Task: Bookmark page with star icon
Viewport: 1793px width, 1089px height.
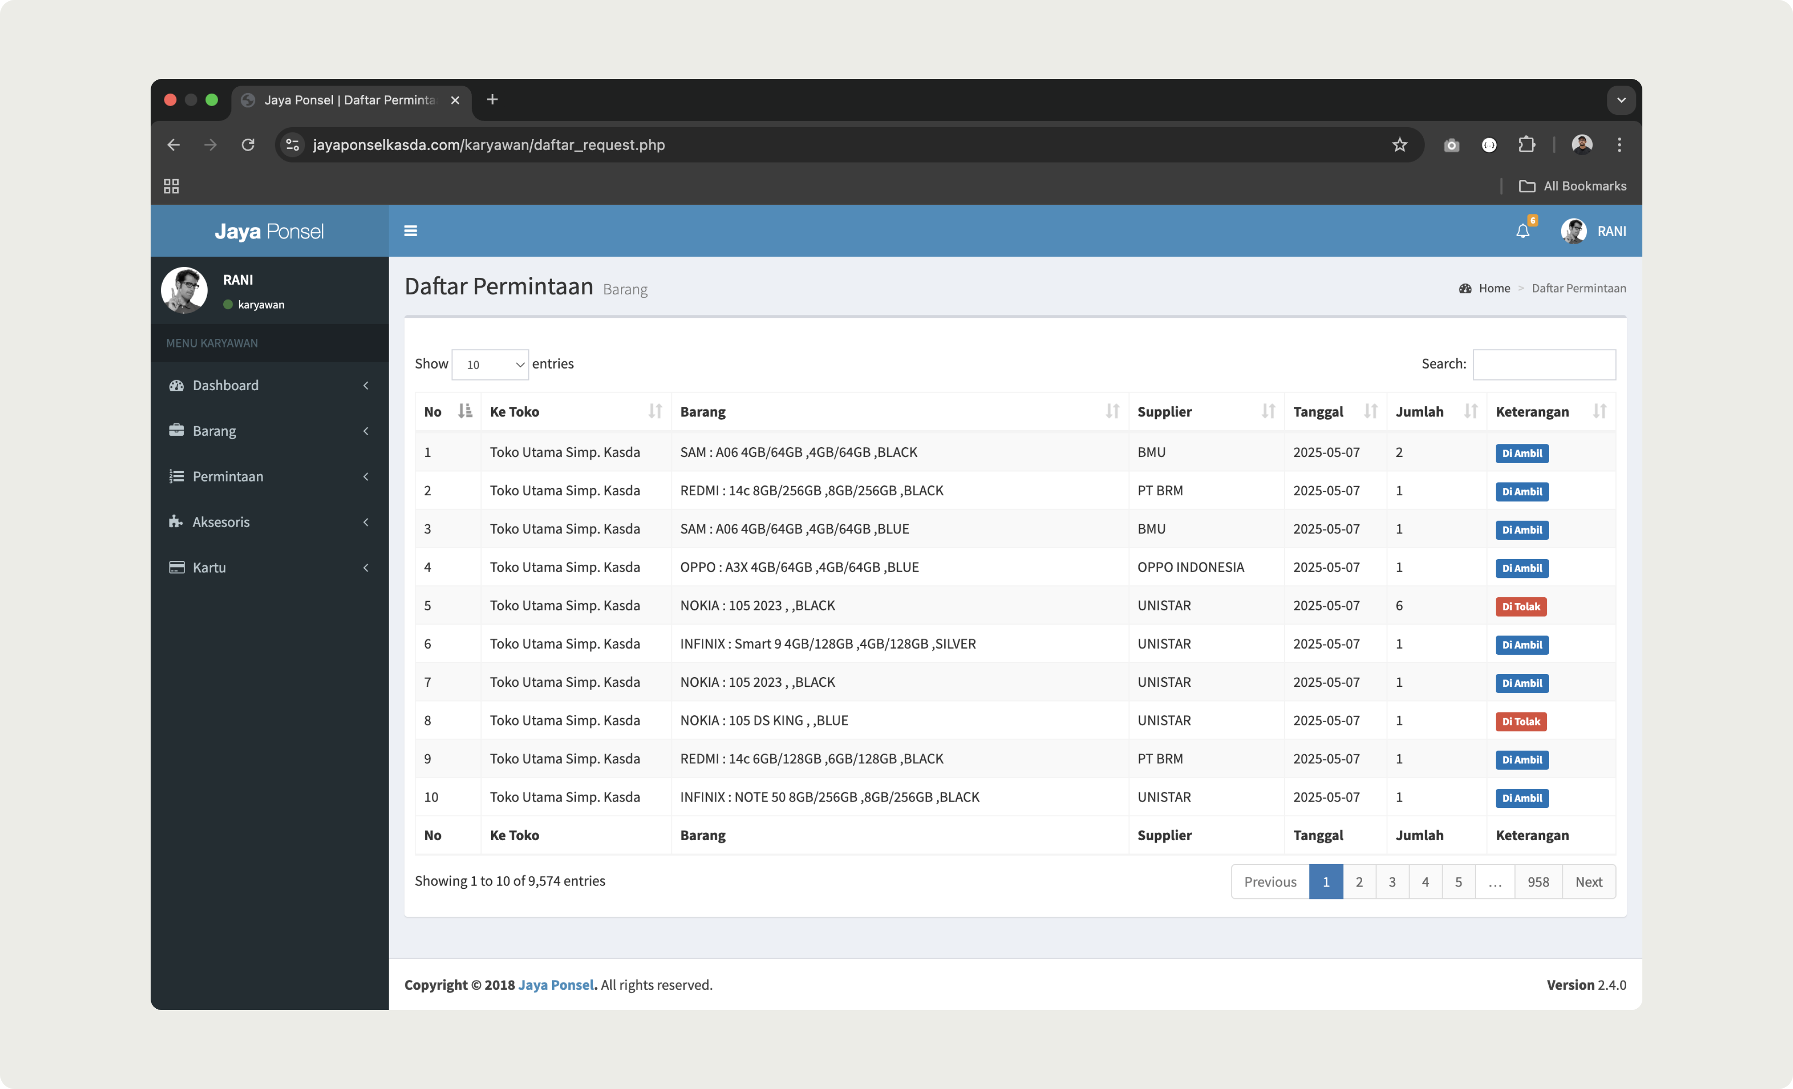Action: 1399,145
